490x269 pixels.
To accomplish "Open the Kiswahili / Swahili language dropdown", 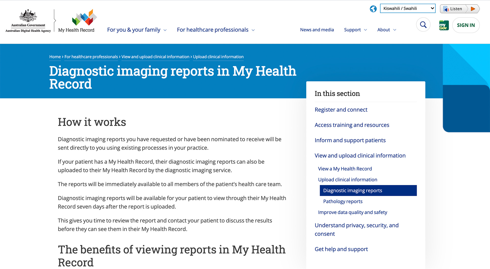I will pyautogui.click(x=408, y=8).
